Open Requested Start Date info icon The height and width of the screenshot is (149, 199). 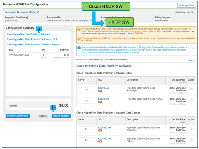(x=27, y=18)
